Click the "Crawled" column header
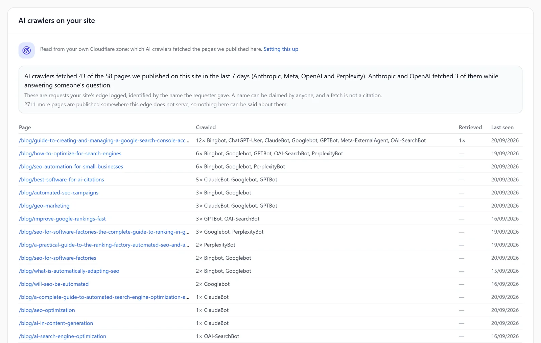Viewport: 541px width, 343px height. (206, 127)
